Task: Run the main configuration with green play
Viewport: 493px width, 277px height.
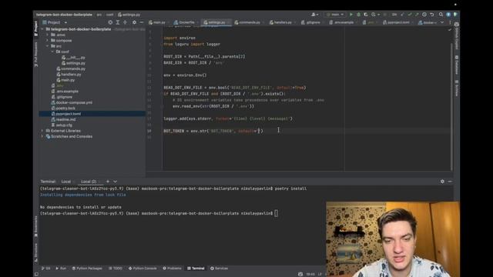Action: click(x=351, y=15)
